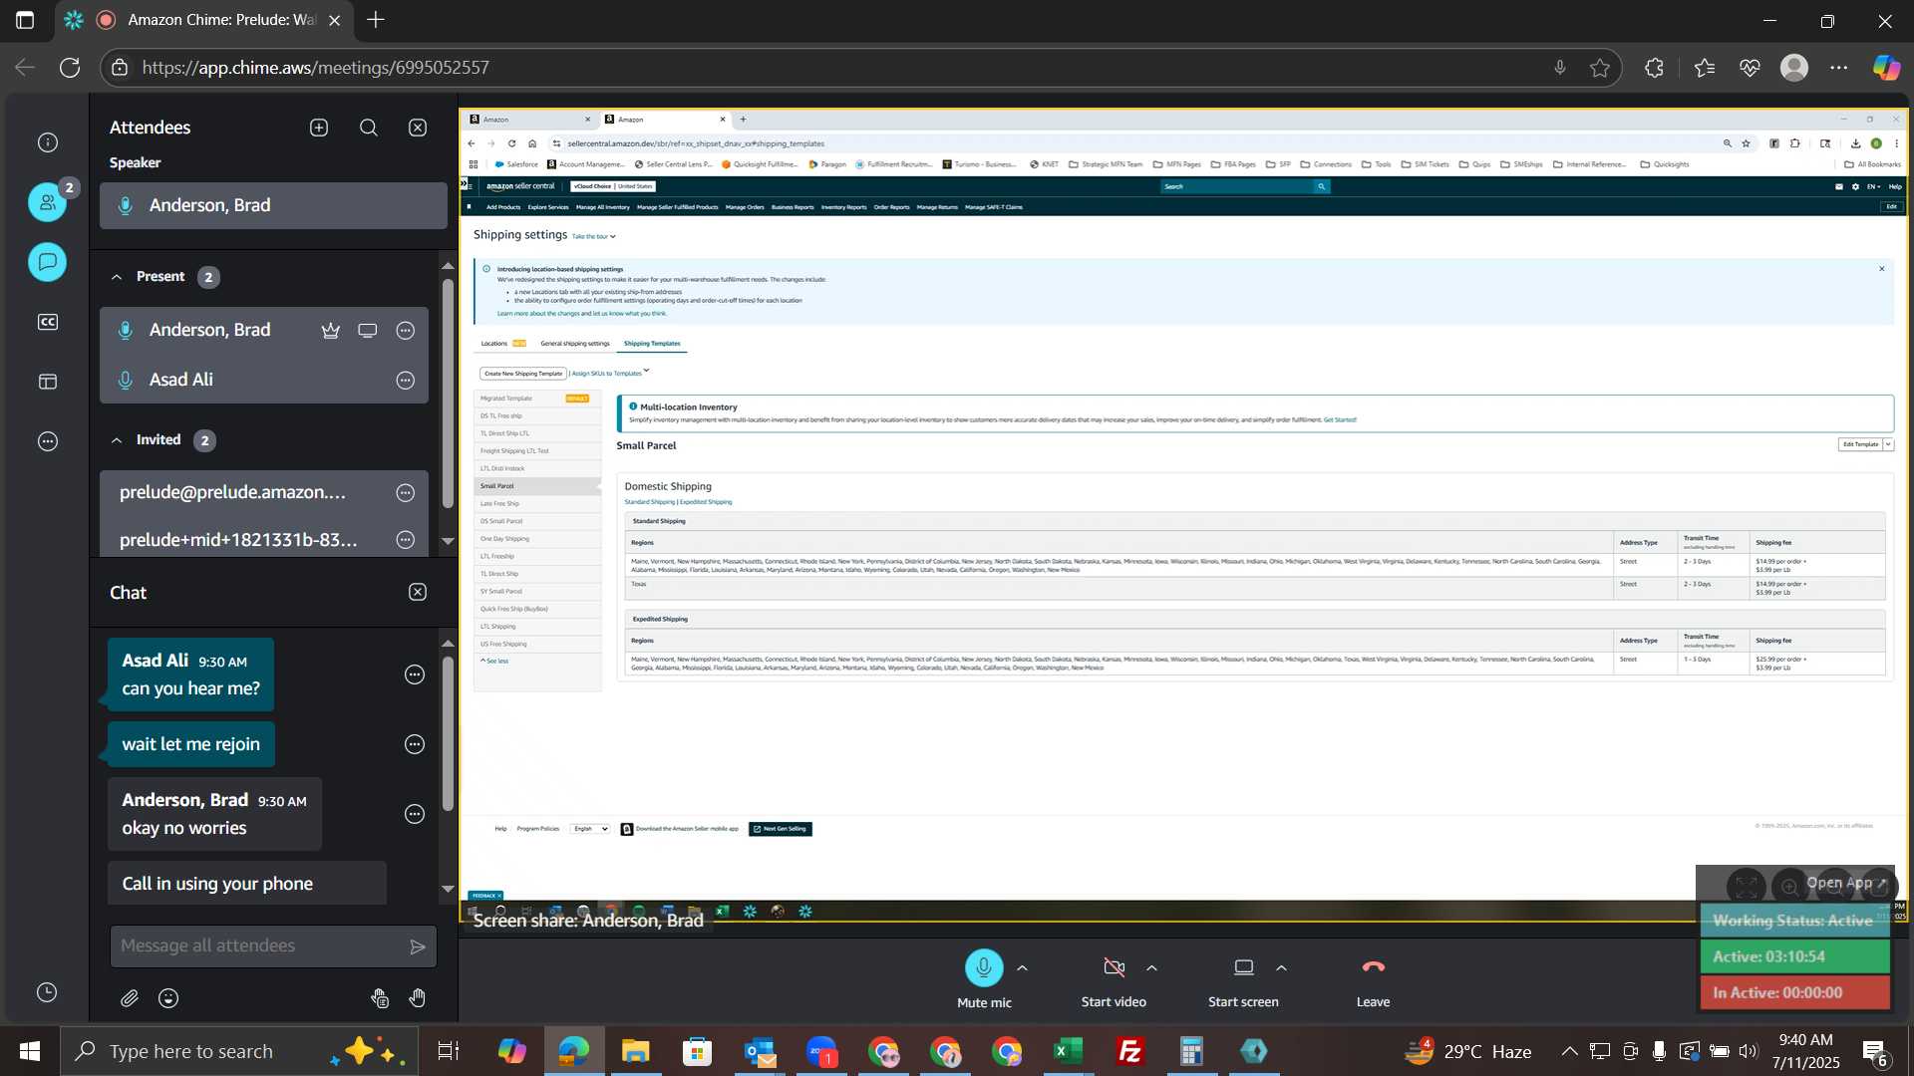
Task: Add page to favorites star icon
Action: pos(1600,68)
